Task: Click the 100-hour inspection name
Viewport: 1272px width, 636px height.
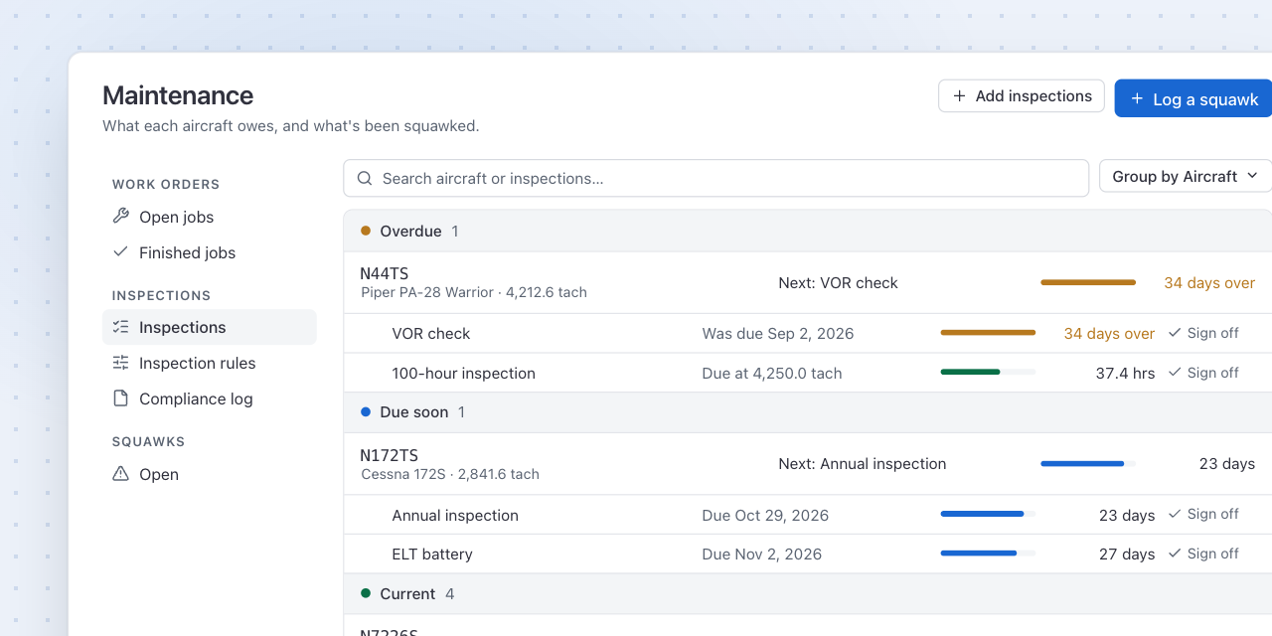Action: (464, 374)
